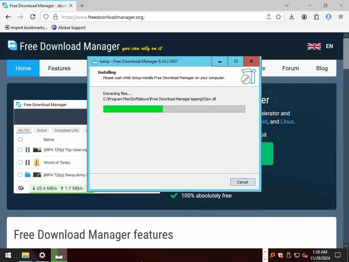Open the Ablaze Support bookmark
The height and width of the screenshot is (262, 349).
coord(69,27)
